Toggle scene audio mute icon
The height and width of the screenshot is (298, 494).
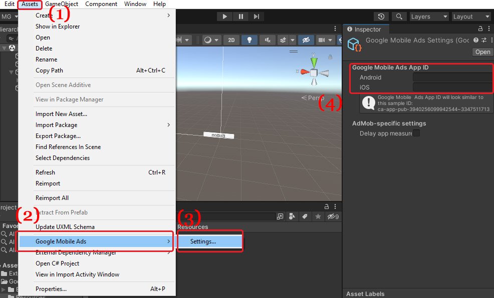[x=268, y=40]
